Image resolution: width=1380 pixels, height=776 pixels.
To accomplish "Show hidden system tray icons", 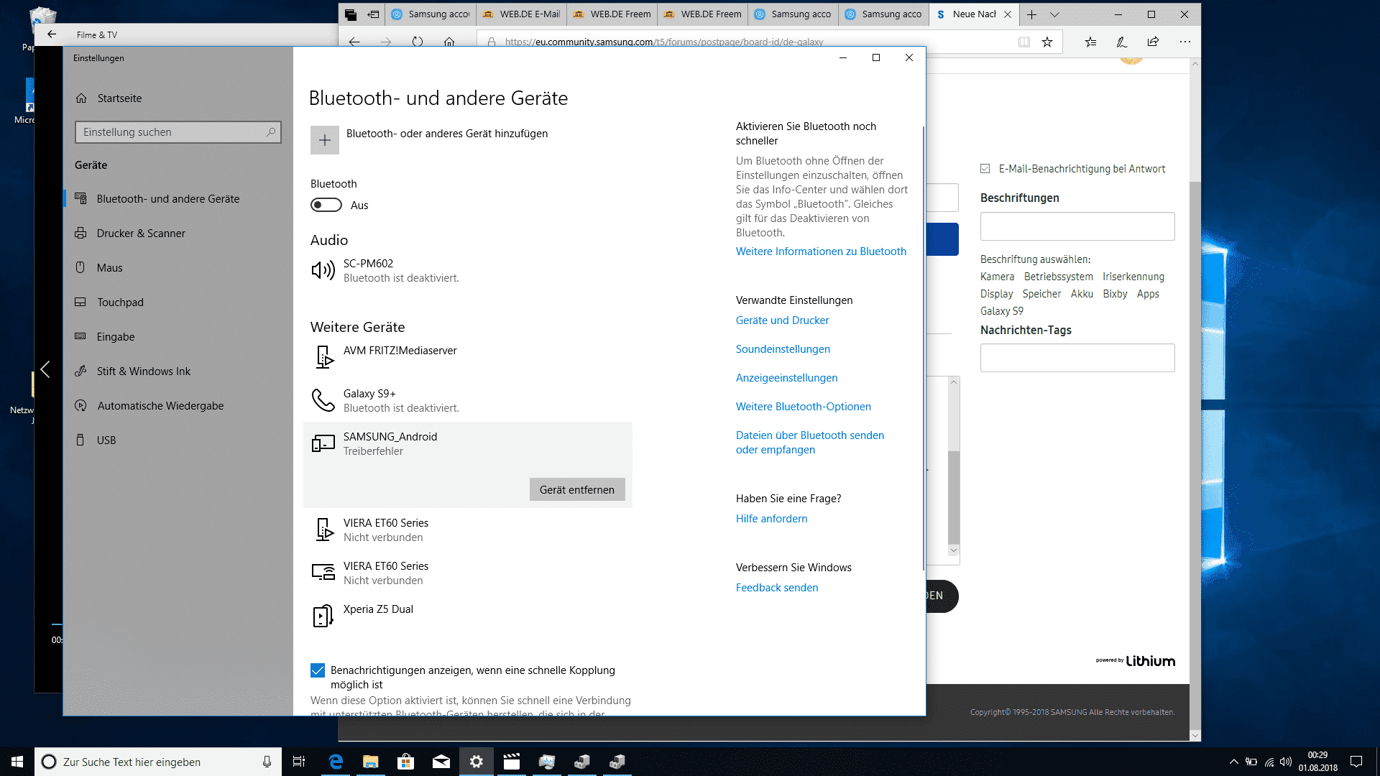I will 1233,762.
